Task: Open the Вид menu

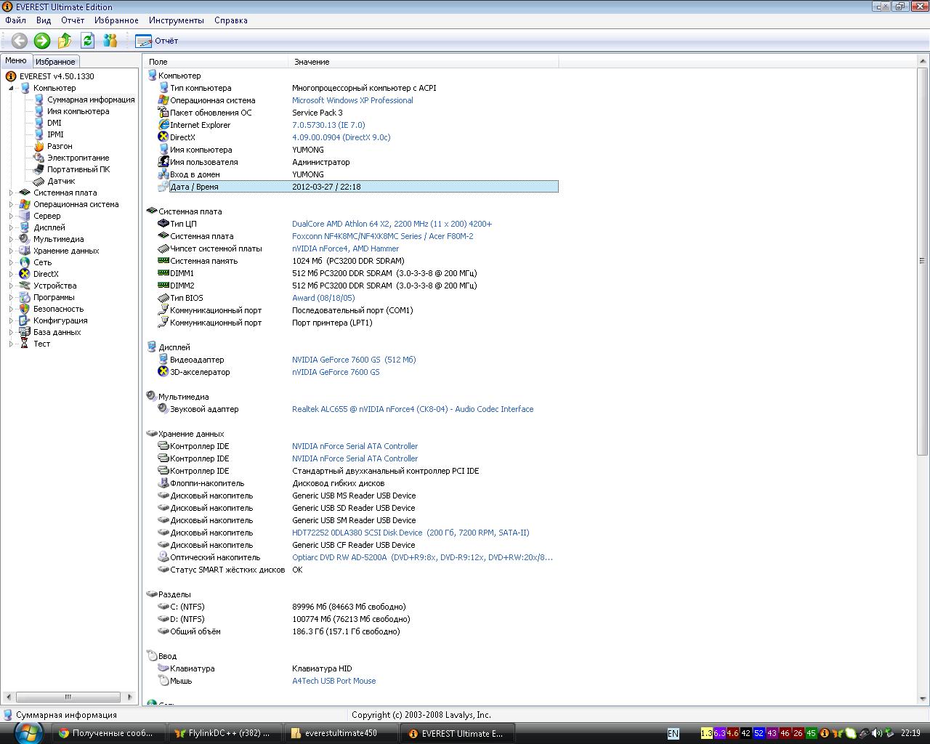Action: click(44, 20)
